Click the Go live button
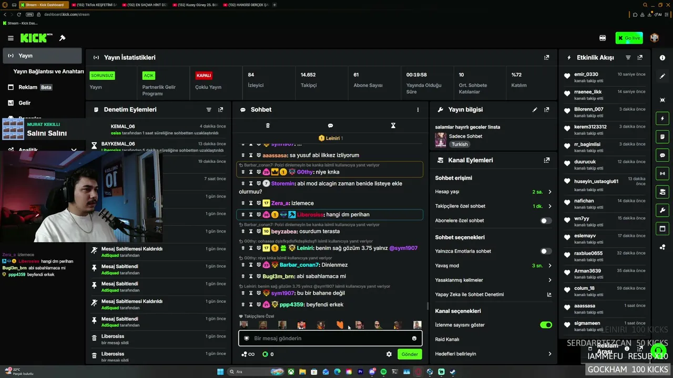673x378 pixels. (x=629, y=38)
